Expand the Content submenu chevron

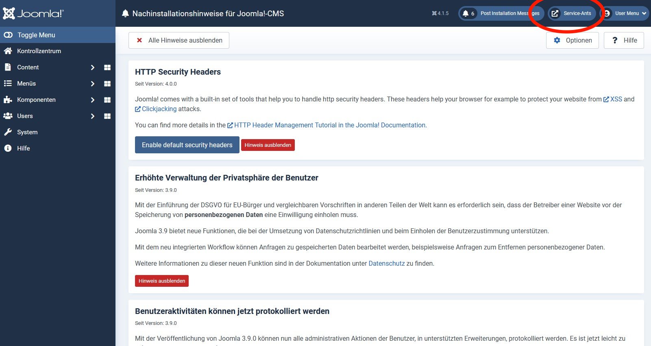93,67
